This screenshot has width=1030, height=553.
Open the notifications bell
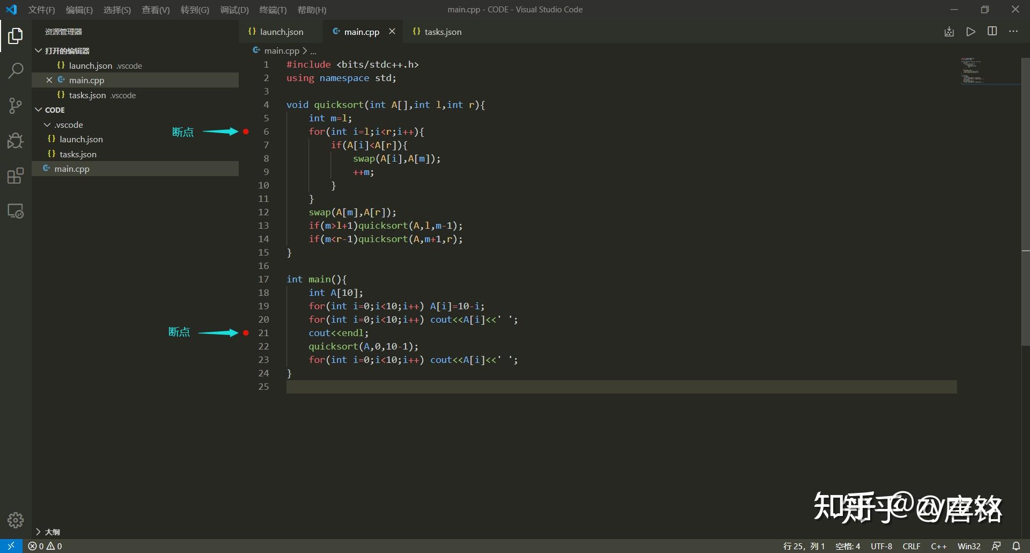[1016, 546]
